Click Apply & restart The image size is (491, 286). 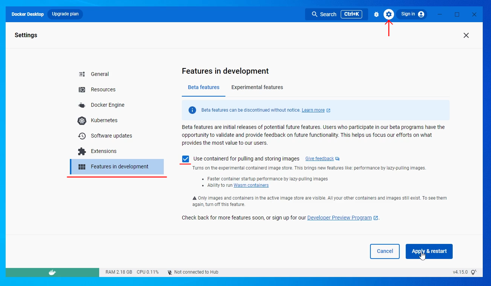tap(429, 251)
